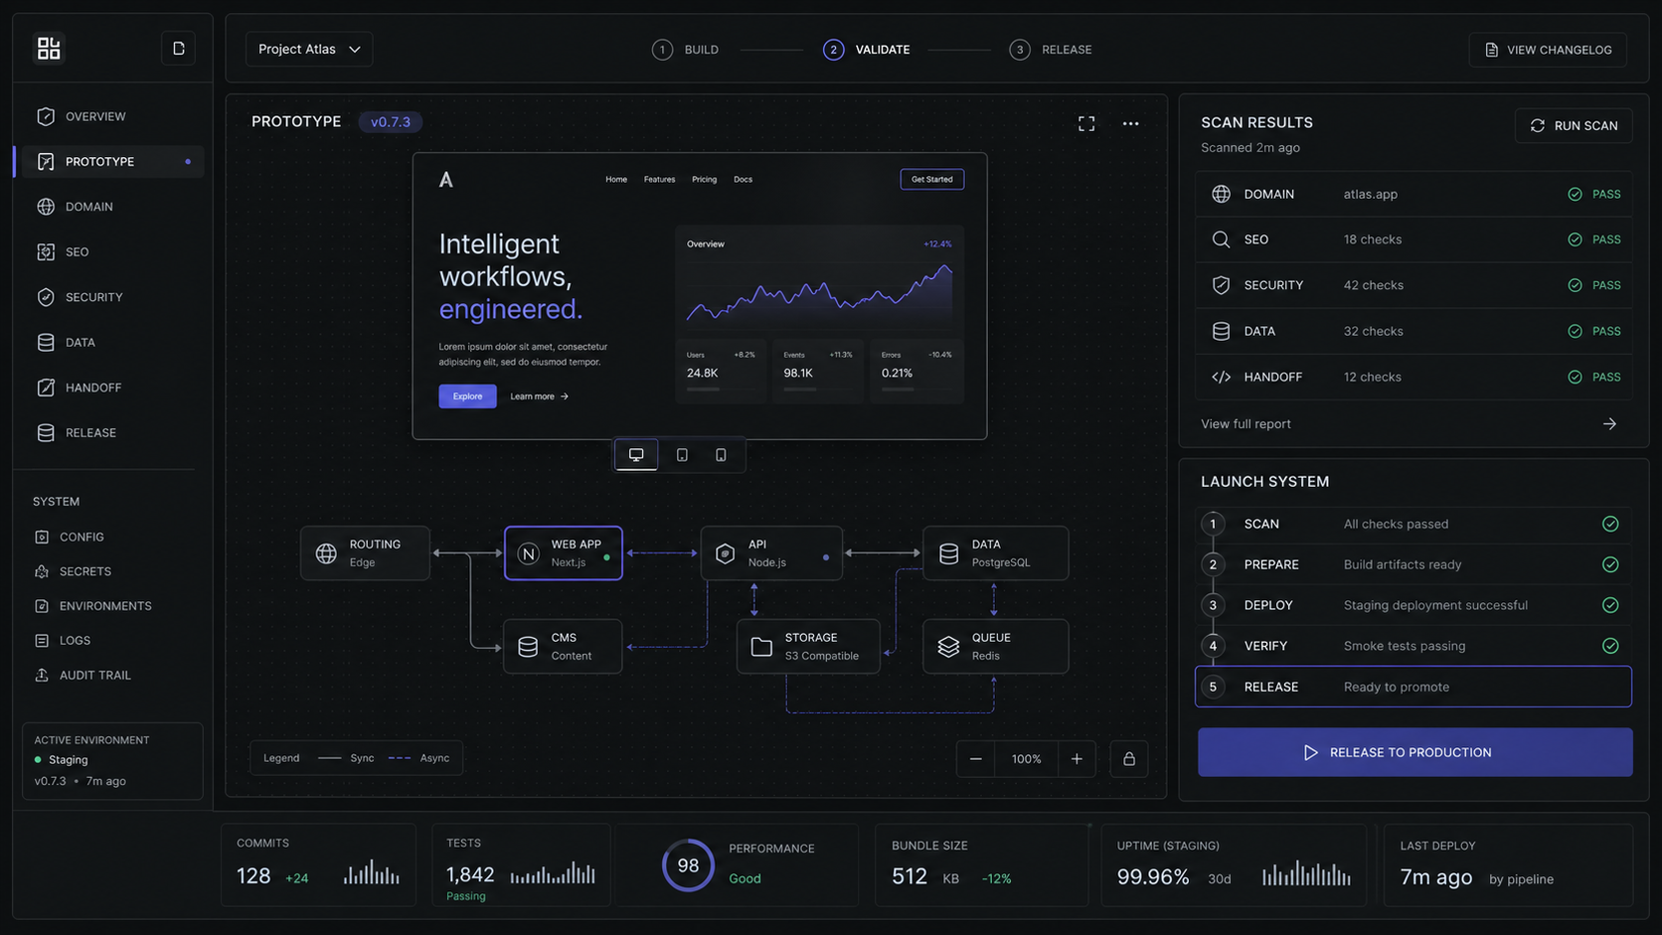
Task: Click the arrow next to View full report
Action: 1609,424
